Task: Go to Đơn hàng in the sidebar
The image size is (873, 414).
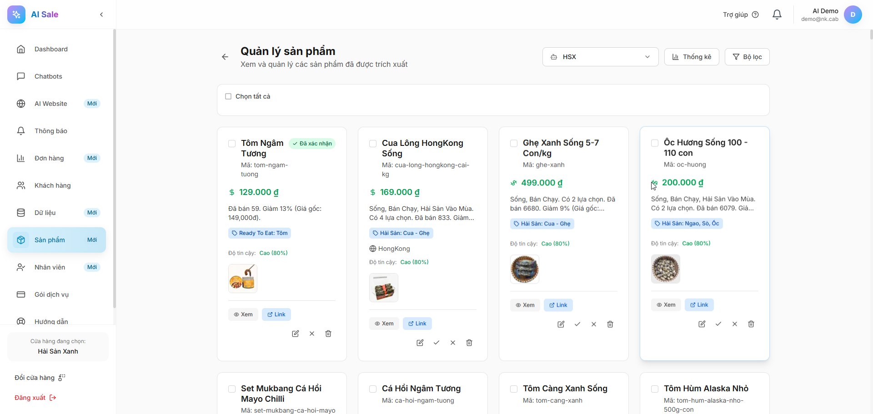Action: (49, 158)
